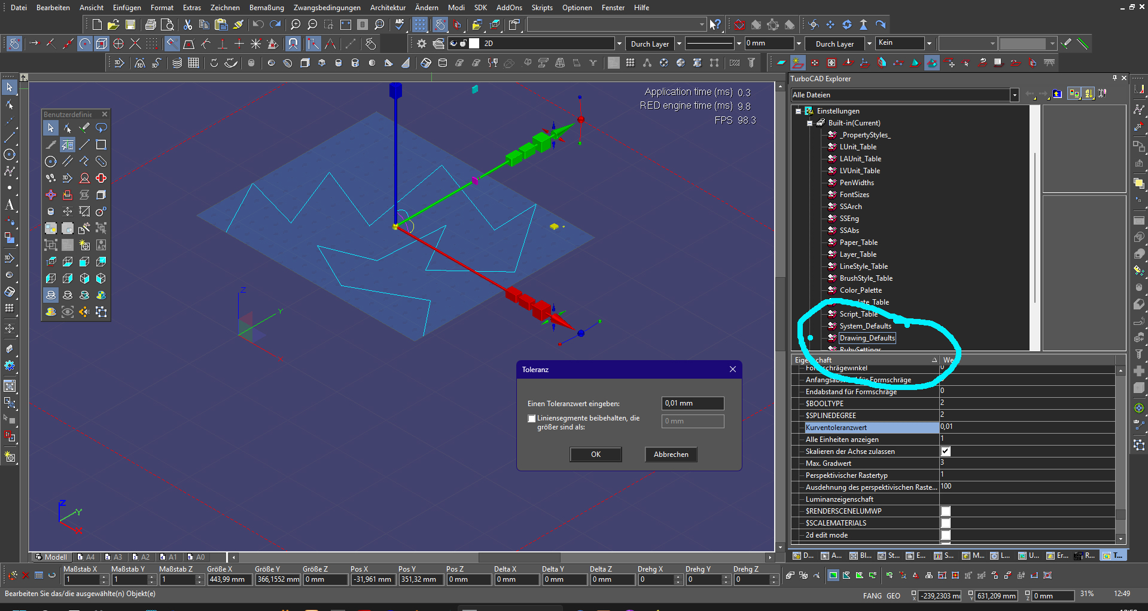
Task: Click the Zoom In magnifier icon
Action: tap(296, 24)
